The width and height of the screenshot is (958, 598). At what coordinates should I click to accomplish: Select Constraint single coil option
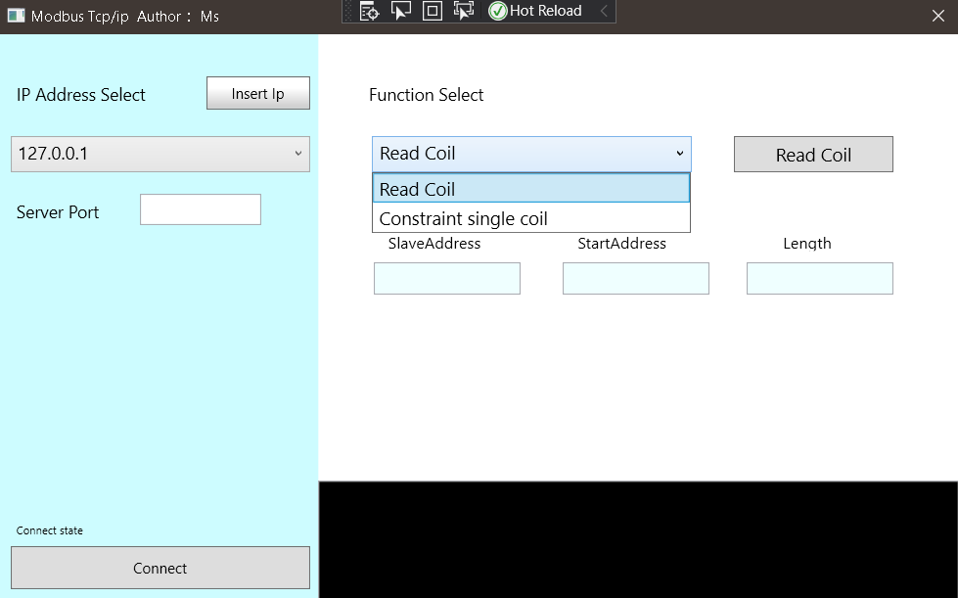tap(531, 218)
